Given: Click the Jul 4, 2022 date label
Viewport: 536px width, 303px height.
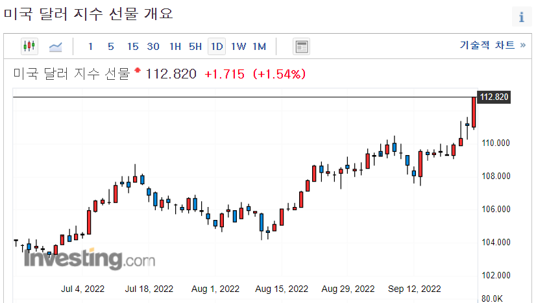Looking at the screenshot, I should click(82, 289).
